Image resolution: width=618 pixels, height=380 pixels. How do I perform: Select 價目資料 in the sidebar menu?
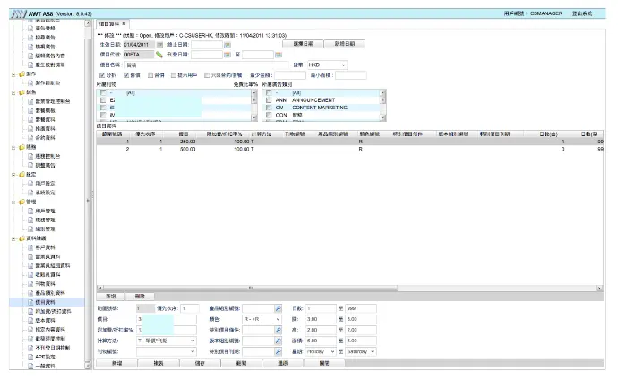point(45,302)
